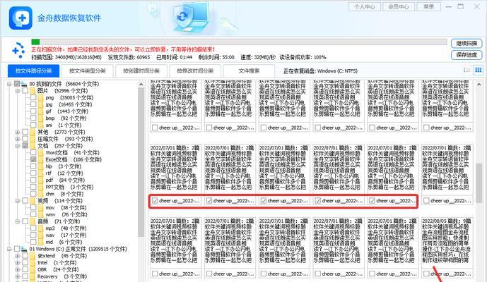
Task: Open 会员中心
Action: tap(399, 6)
